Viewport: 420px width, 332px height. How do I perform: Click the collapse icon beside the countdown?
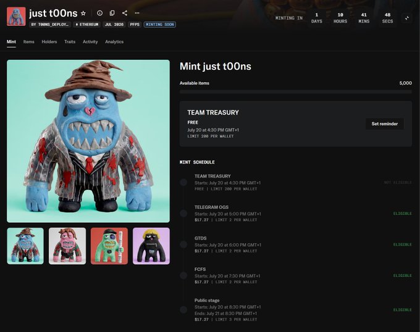pos(407,18)
